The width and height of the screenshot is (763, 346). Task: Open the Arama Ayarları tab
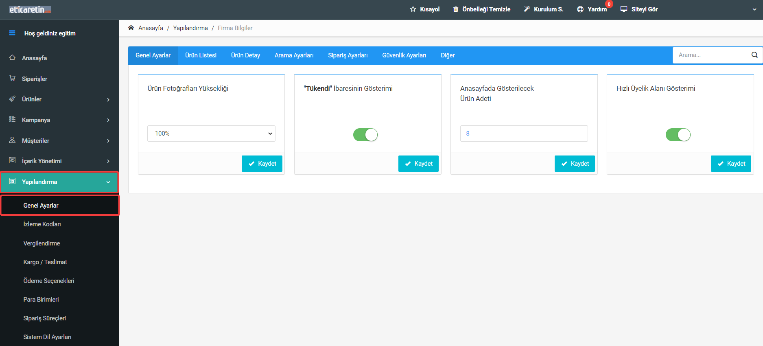(294, 55)
